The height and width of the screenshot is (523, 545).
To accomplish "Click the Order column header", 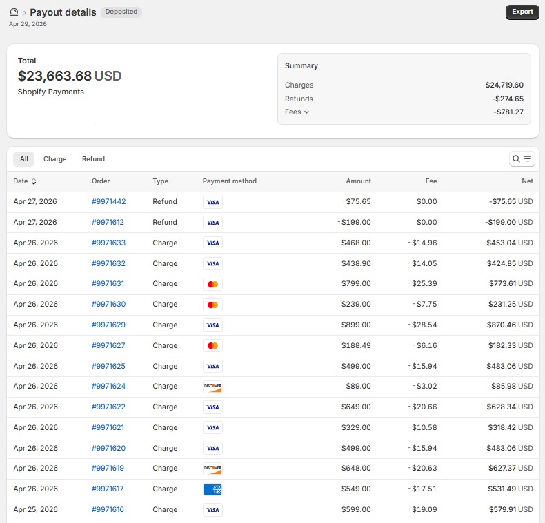I will click(x=101, y=181).
